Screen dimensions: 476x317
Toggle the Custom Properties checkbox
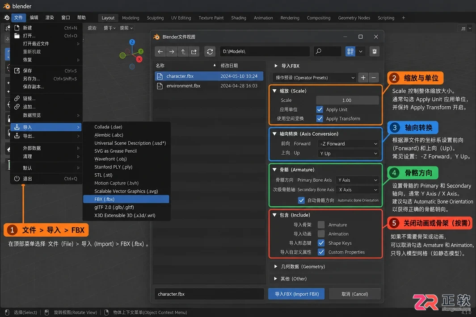pyautogui.click(x=321, y=252)
